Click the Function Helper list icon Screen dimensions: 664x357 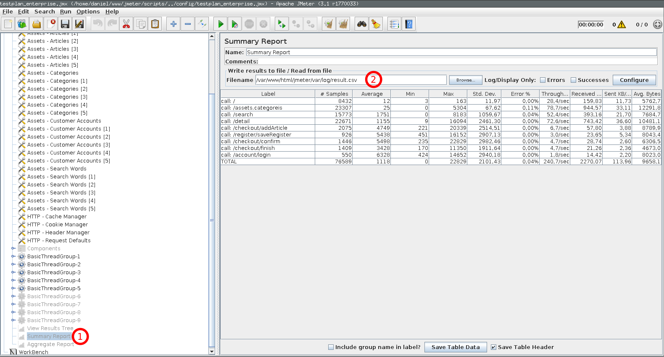point(394,24)
